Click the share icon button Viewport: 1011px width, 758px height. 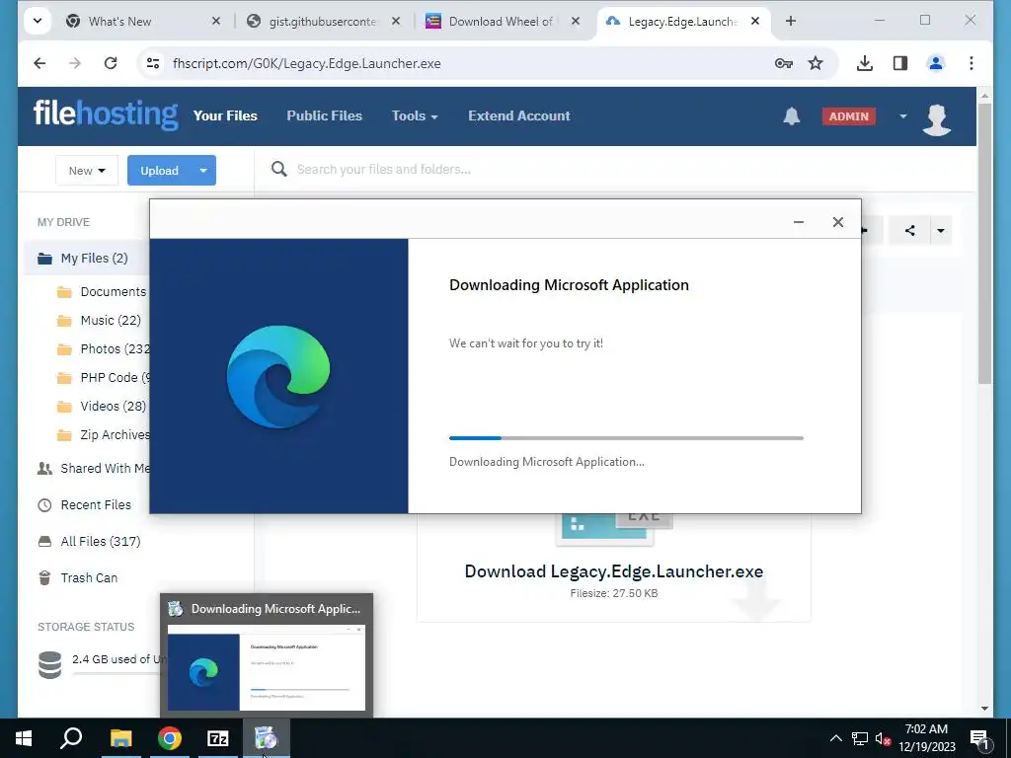point(909,230)
